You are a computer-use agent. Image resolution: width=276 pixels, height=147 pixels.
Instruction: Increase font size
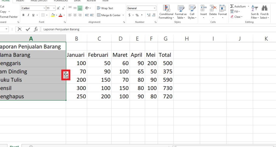[x=58, y=8]
